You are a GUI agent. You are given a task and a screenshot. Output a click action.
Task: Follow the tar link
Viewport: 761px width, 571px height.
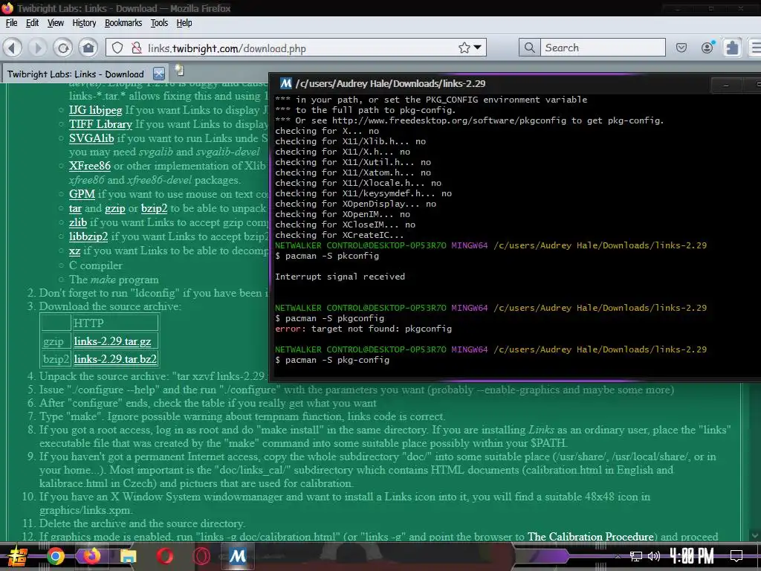click(75, 208)
